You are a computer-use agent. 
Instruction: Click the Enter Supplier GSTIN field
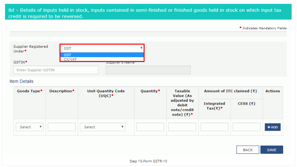(x=56, y=70)
